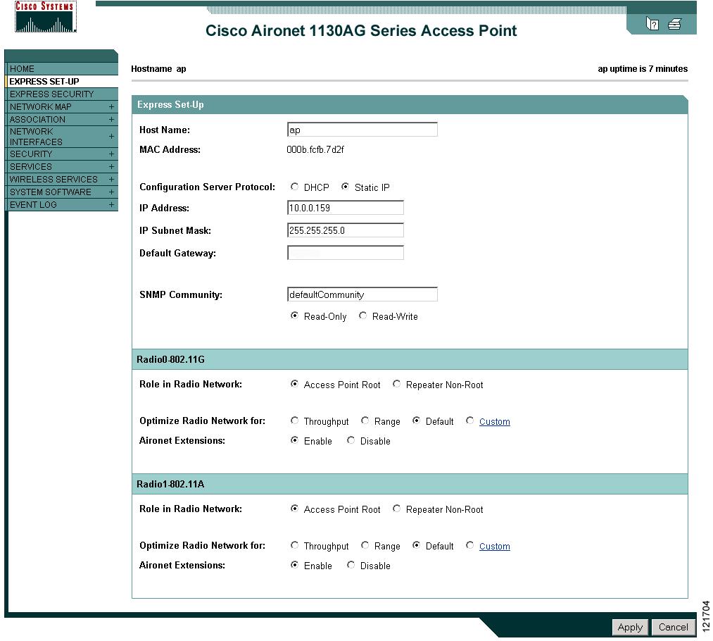Select DHCP configuration protocol
Viewport: 713px width, 641px height.
(x=295, y=187)
